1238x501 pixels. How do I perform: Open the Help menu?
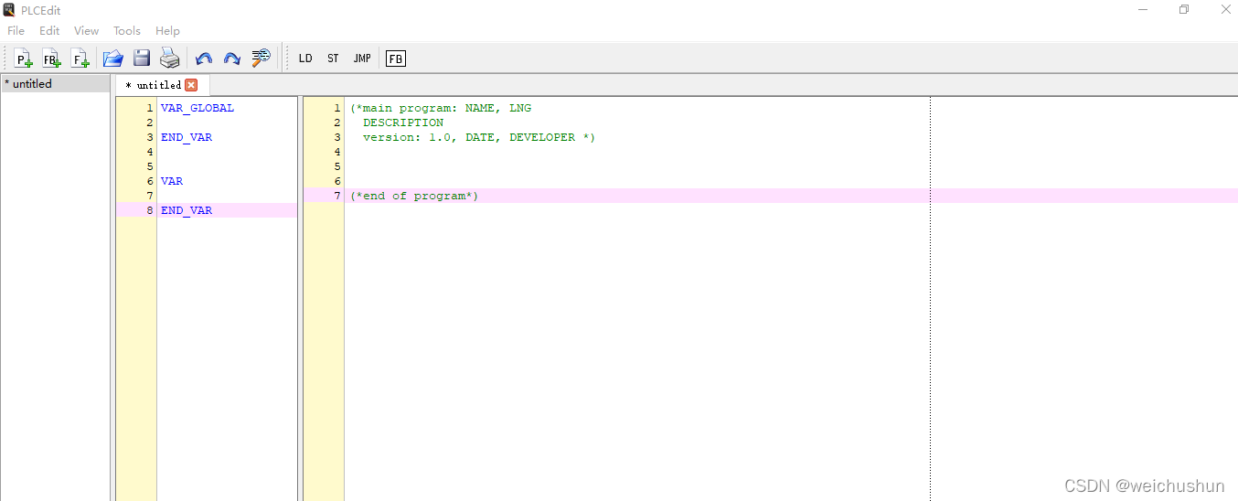167,31
